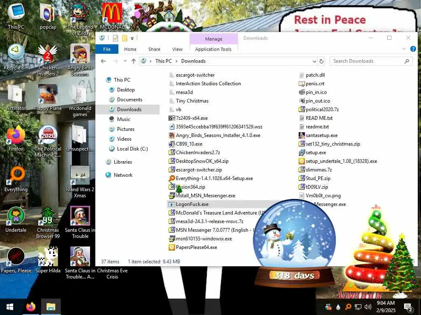
Task: Click the Search Downloads field
Action: pyautogui.click(x=371, y=61)
